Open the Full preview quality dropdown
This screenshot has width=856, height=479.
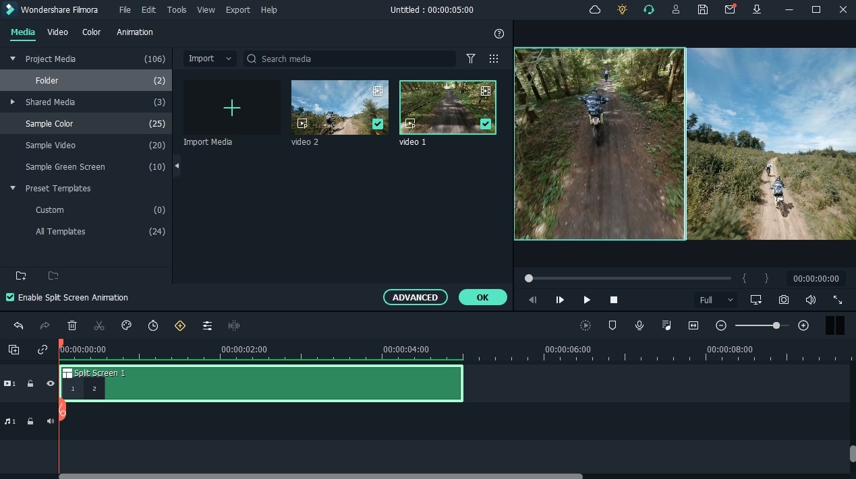(716, 300)
